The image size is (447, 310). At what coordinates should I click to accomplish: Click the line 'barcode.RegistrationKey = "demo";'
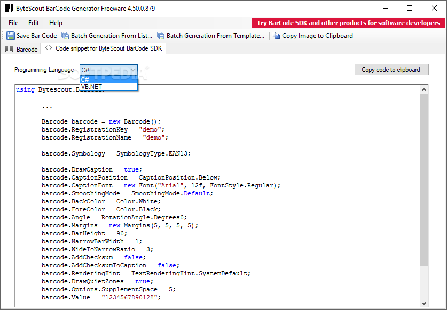[x=103, y=129]
